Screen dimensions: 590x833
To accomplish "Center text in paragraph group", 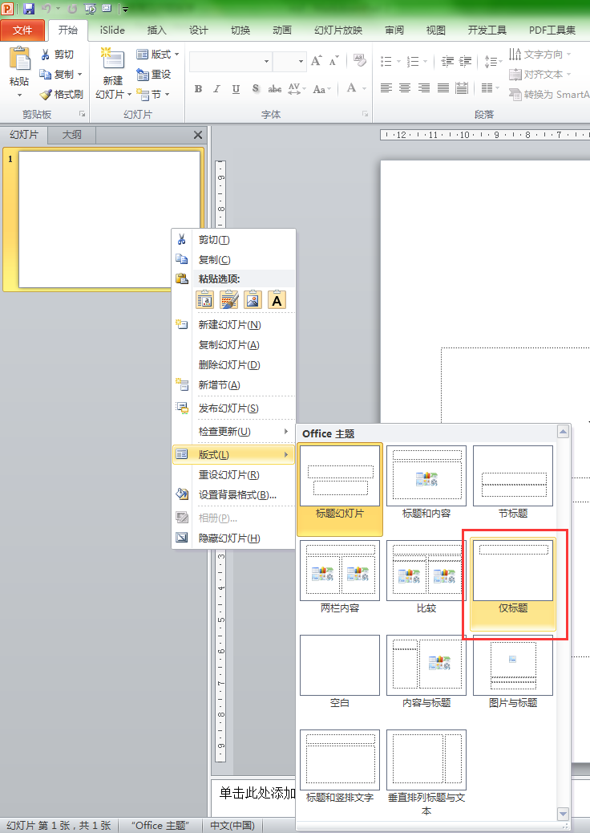I will (405, 88).
